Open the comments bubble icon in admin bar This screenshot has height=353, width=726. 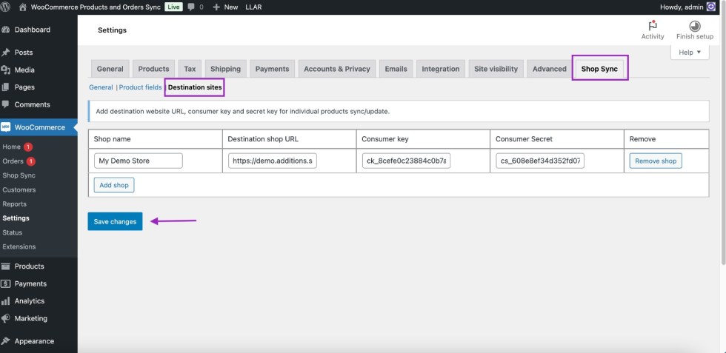point(191,7)
